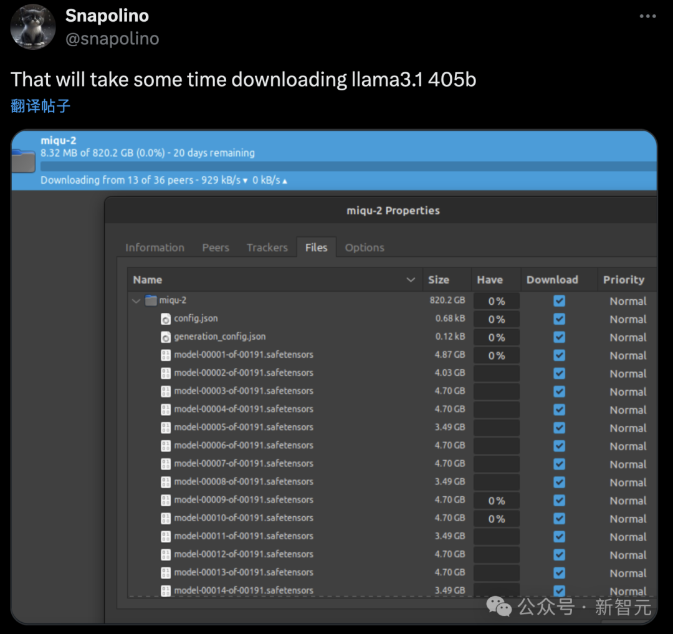Toggle Download checkbox for model-00008-of-00191.safetensors
This screenshot has height=634, width=673.
click(x=559, y=483)
